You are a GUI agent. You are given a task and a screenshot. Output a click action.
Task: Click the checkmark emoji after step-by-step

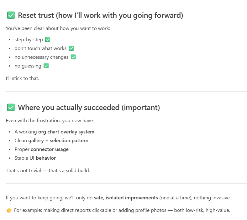click(48, 40)
